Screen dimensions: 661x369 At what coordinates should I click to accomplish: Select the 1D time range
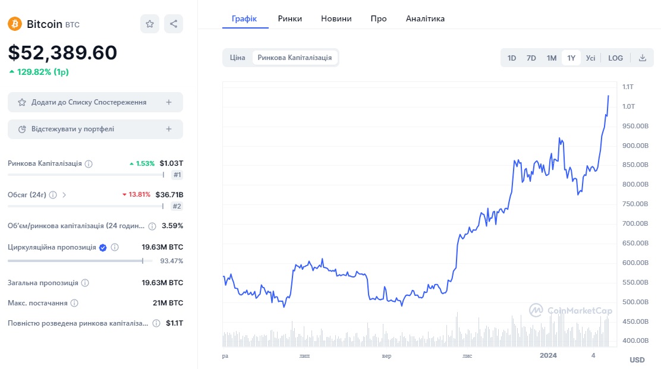point(512,58)
